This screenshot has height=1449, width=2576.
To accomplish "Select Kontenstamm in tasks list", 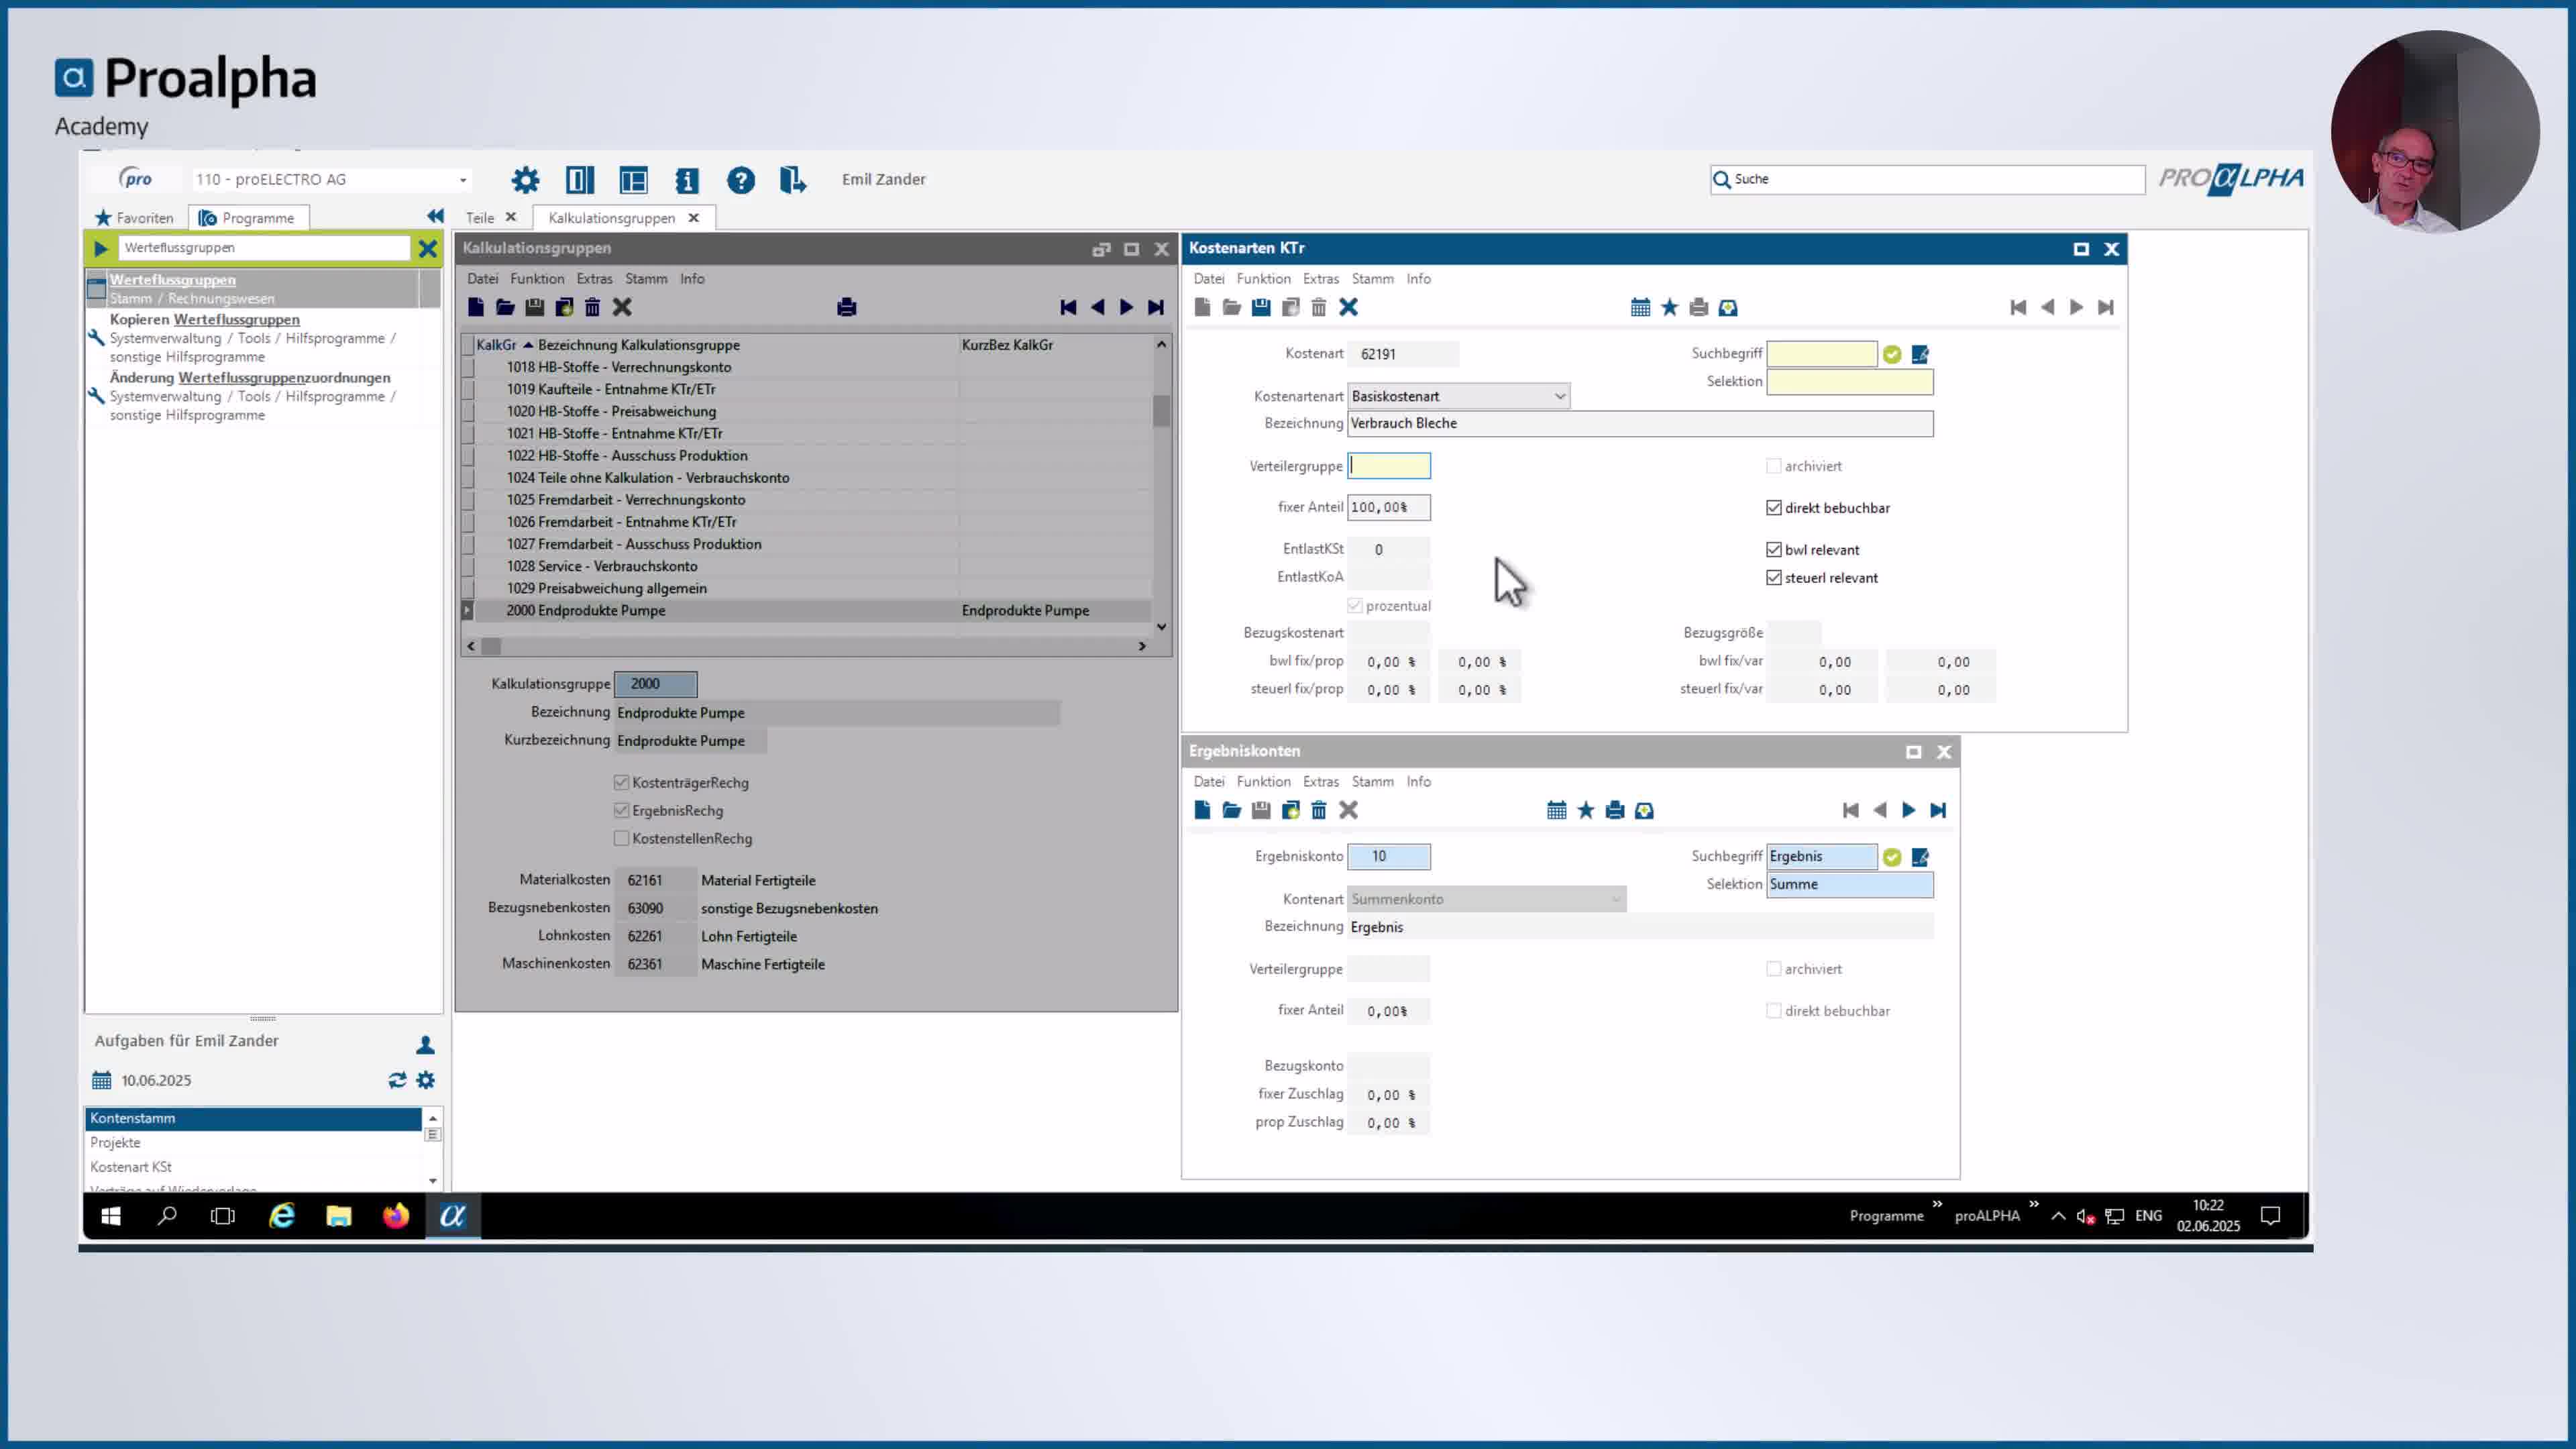I will click(253, 1118).
